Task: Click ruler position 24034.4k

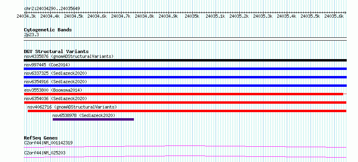Action: point(50,16)
